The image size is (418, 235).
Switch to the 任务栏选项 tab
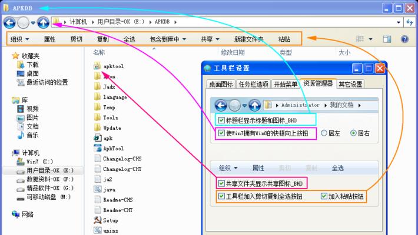tap(253, 84)
